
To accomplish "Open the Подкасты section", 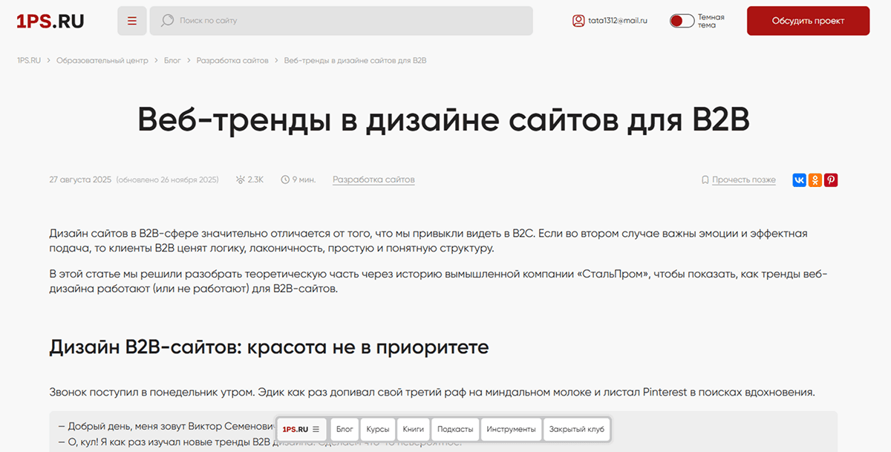I will 455,429.
